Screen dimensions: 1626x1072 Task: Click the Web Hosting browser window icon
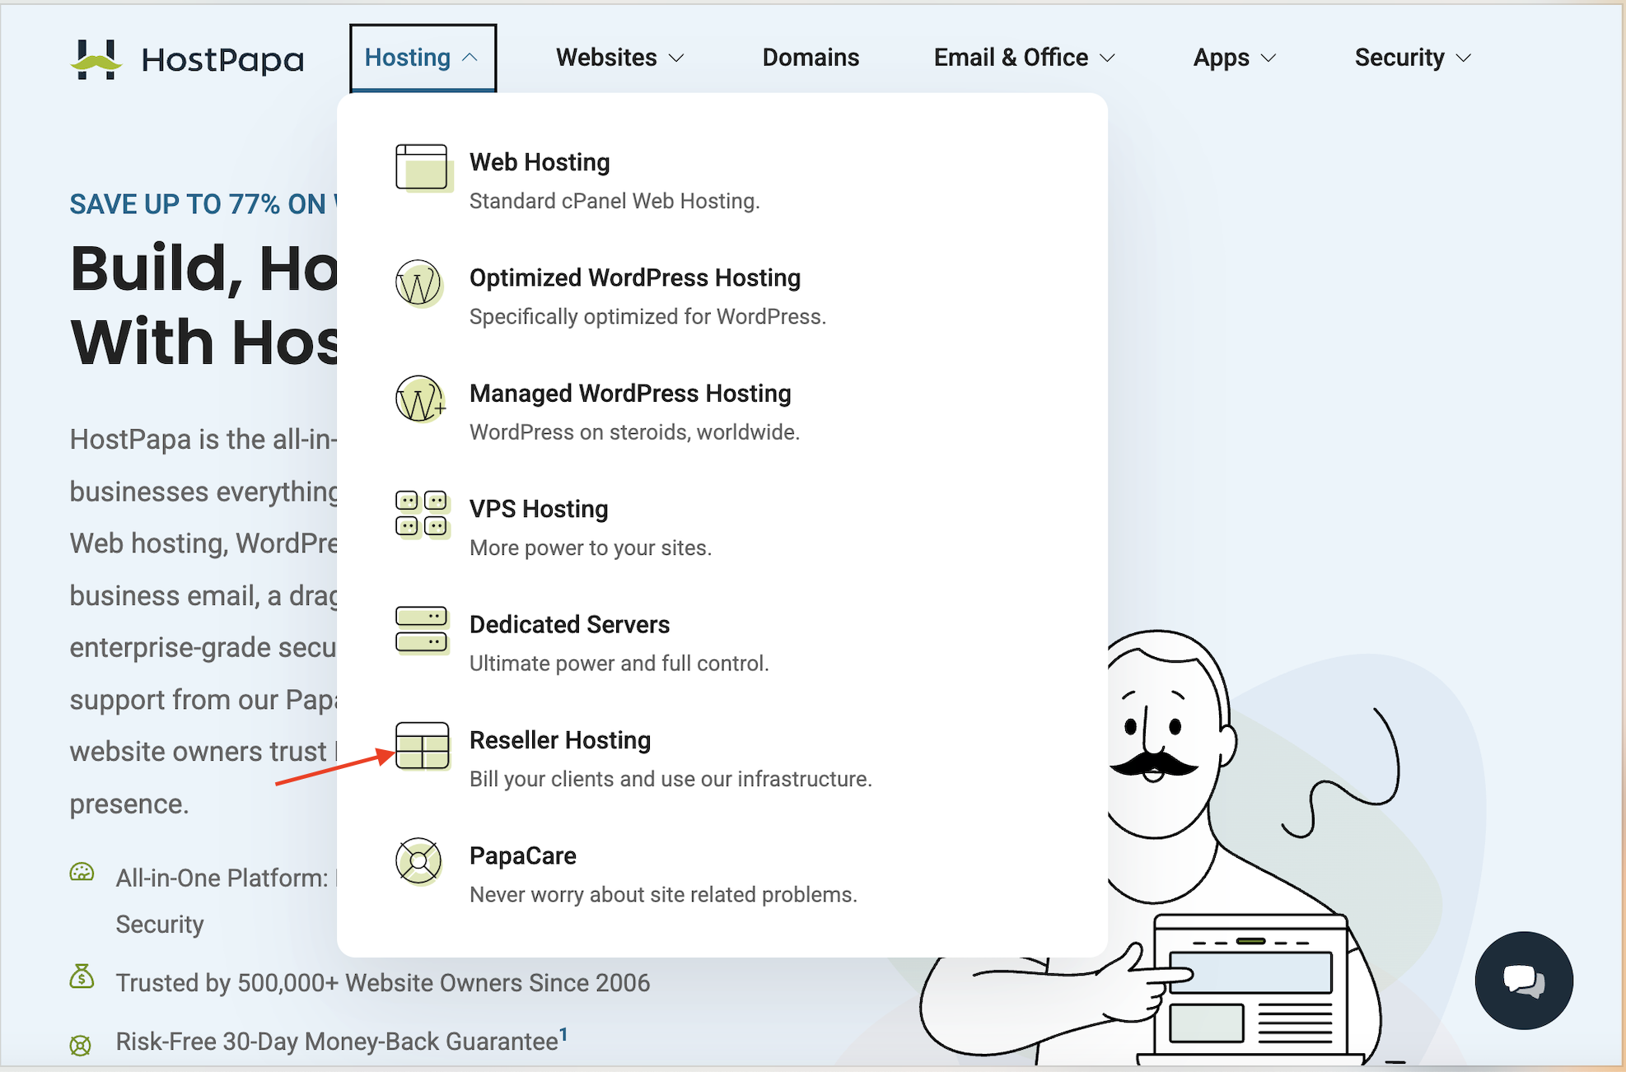tap(423, 167)
